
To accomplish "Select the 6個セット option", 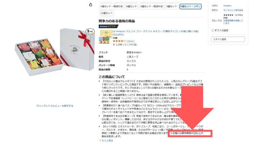I will point(132,6).
